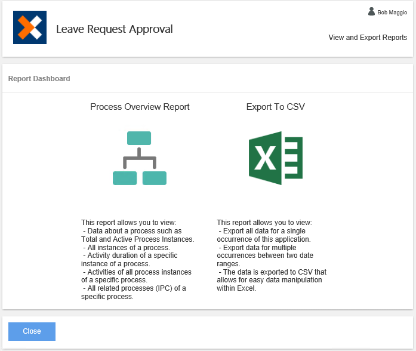The image size is (416, 351).
Task: Click 'Export all data for a single' line
Action: click(262, 231)
